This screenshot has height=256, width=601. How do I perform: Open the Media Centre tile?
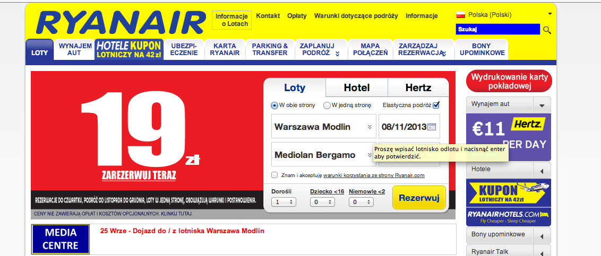[61, 239]
